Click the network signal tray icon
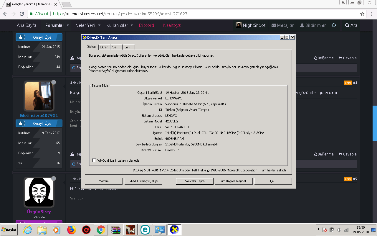The width and height of the screenshot is (377, 236). pyautogui.click(x=346, y=230)
